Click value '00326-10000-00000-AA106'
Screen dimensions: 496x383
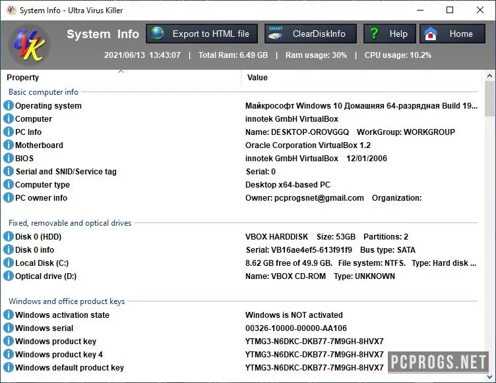296,328
